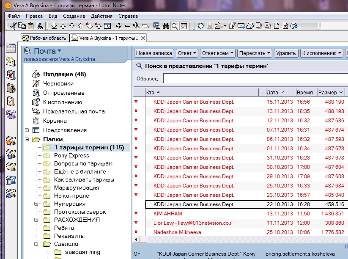Screen dimensions: 348x259
Task: Open the Файл menu
Action: tap(14, 16)
